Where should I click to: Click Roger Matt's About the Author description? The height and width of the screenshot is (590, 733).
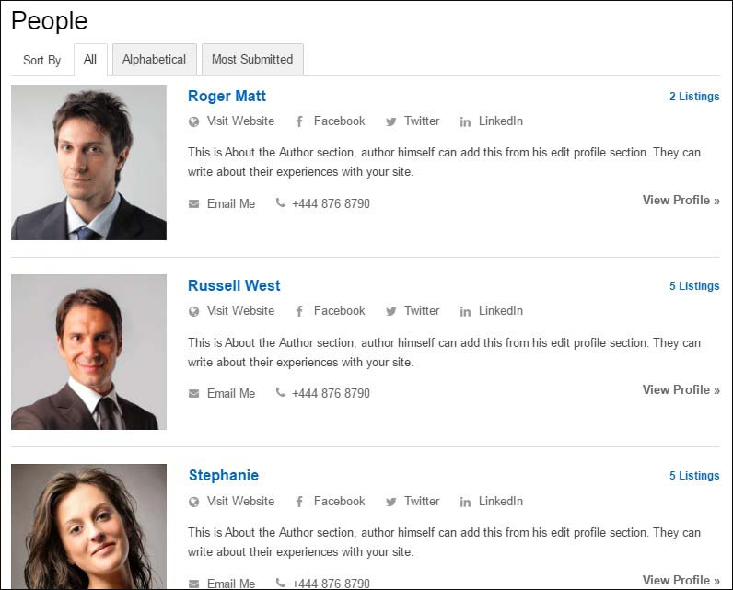tap(444, 162)
